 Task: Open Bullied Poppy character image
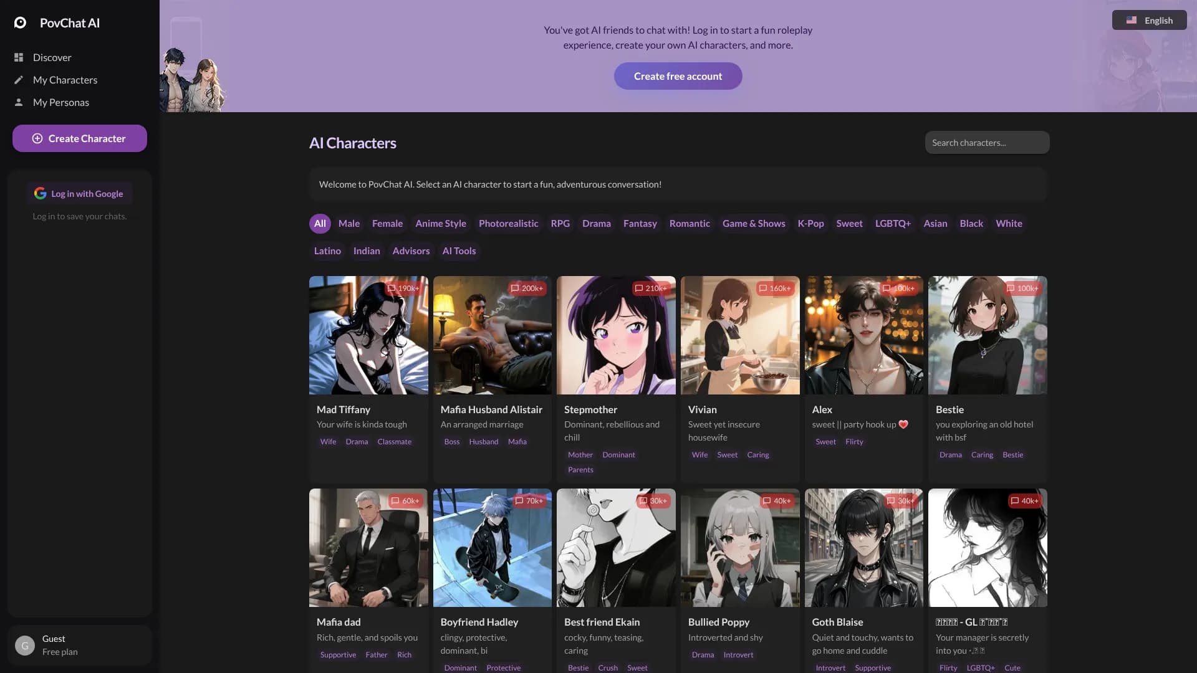tap(740, 548)
